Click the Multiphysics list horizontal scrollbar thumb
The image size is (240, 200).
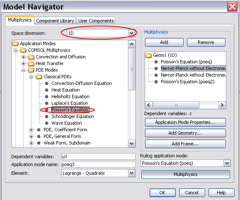point(176,105)
